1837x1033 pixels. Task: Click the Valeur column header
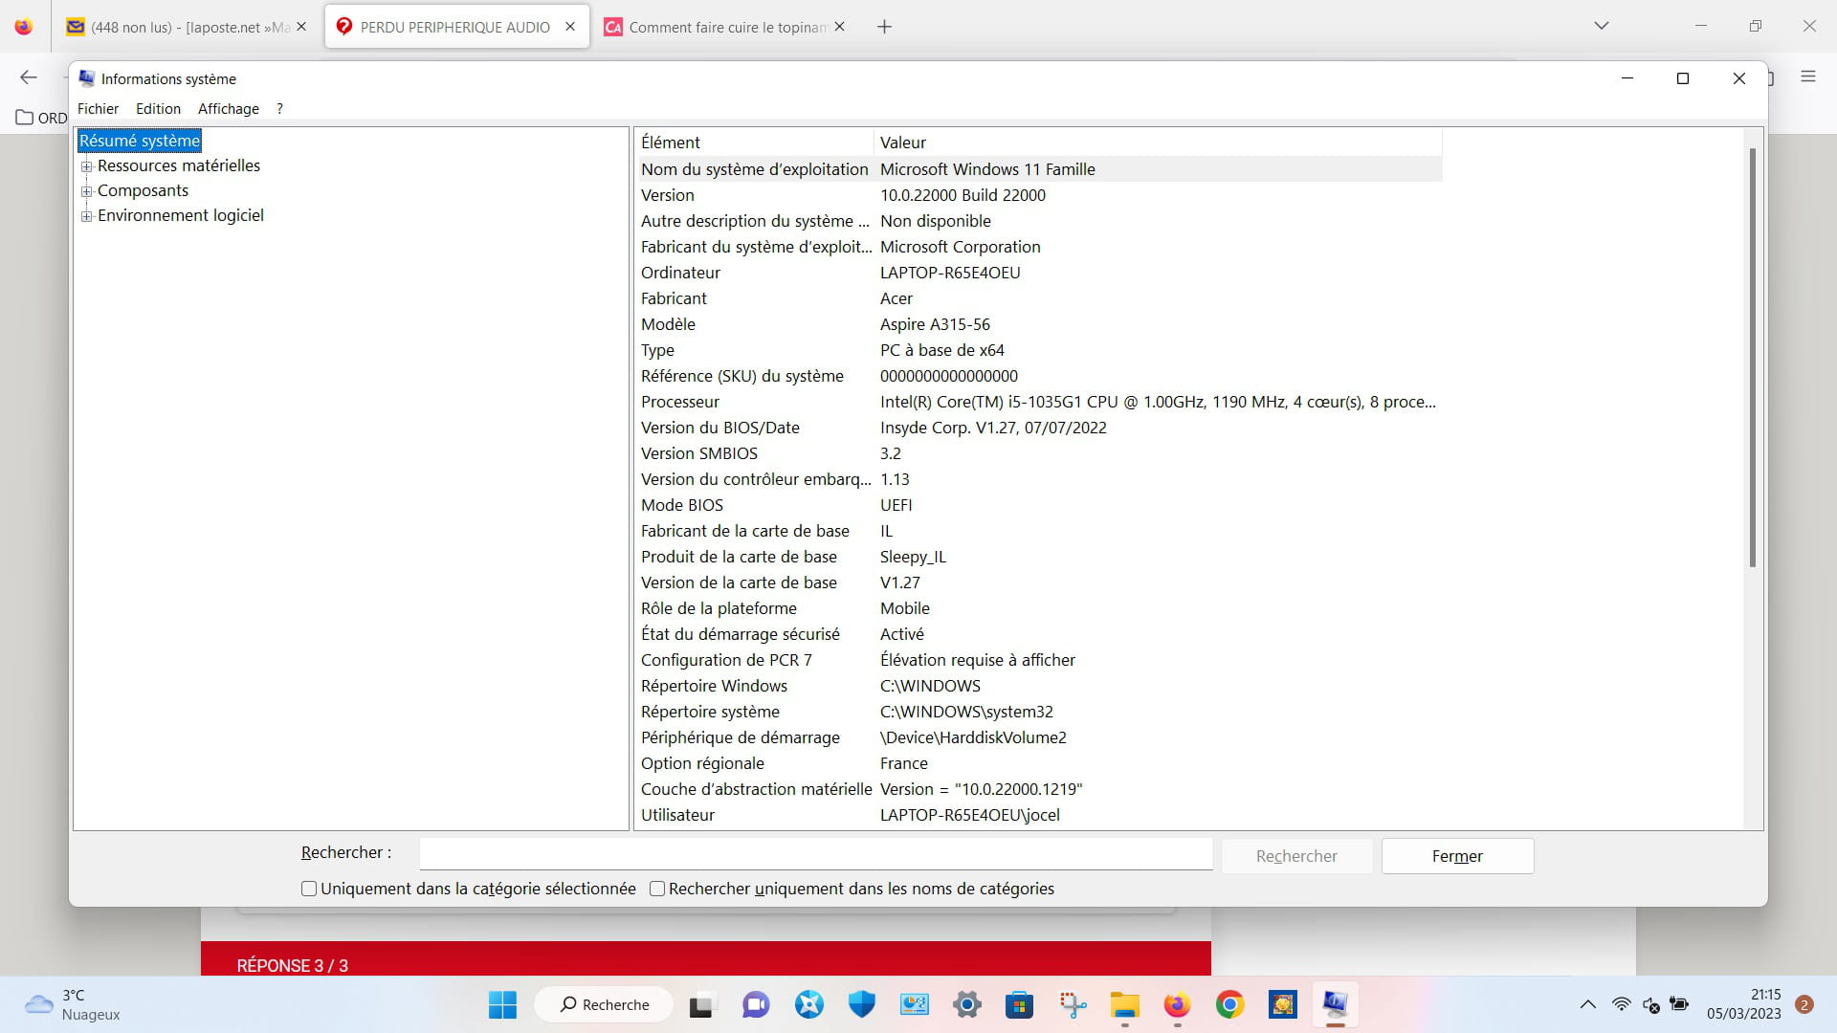1158,143
